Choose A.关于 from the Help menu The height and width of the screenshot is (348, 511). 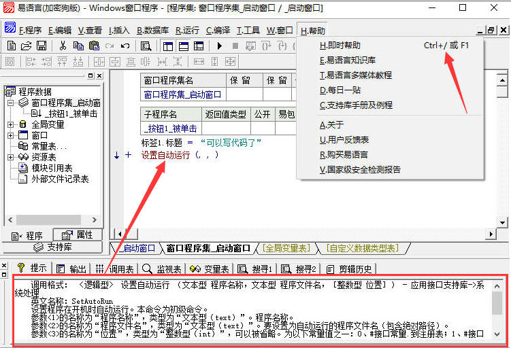click(x=390, y=124)
